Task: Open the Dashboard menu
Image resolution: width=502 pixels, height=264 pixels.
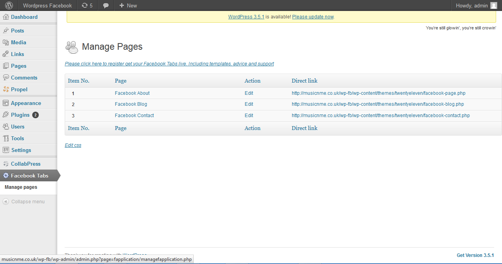Action: coord(24,17)
